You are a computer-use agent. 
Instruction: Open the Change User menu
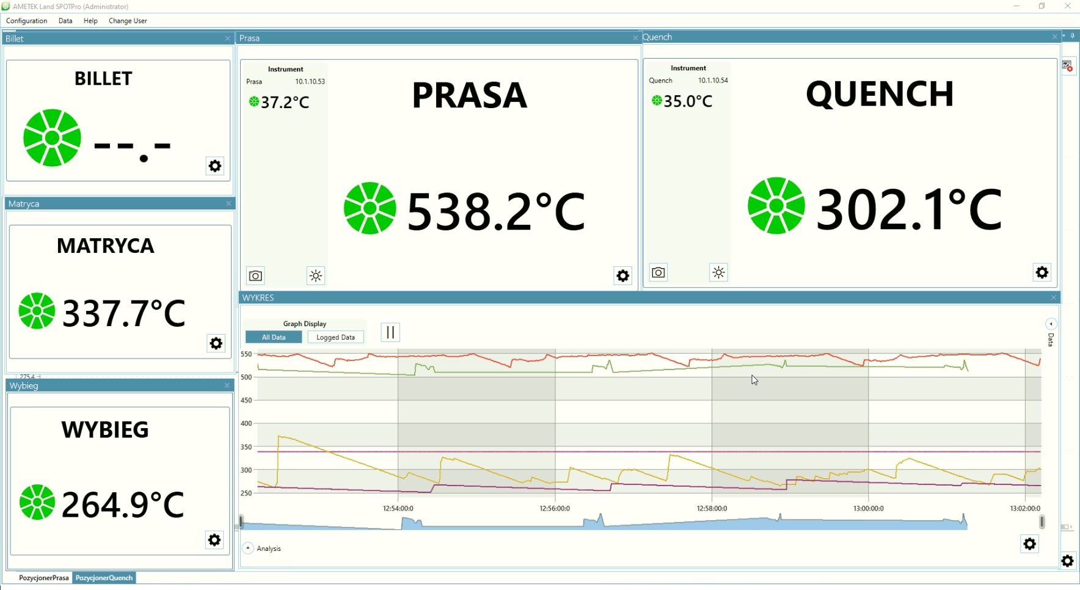tap(128, 21)
